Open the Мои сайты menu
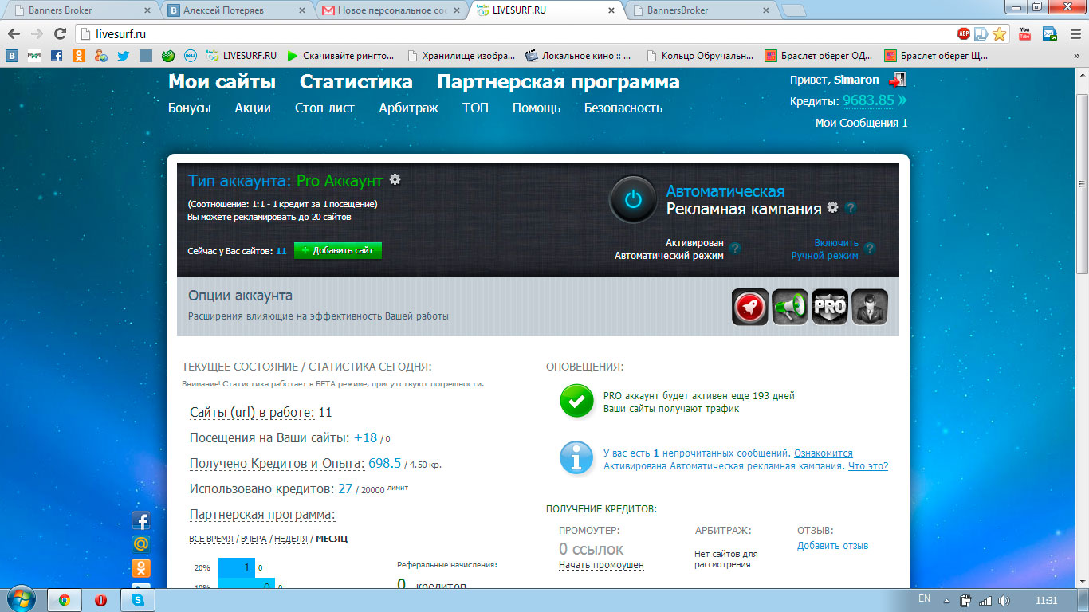 coord(222,82)
